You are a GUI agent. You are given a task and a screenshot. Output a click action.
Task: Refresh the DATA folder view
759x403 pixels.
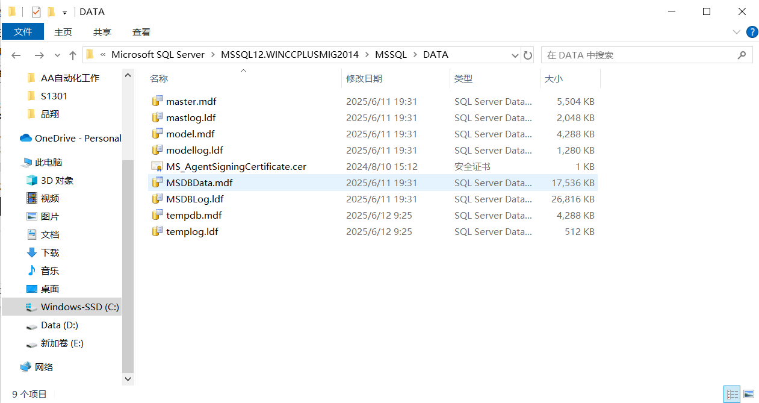point(528,55)
